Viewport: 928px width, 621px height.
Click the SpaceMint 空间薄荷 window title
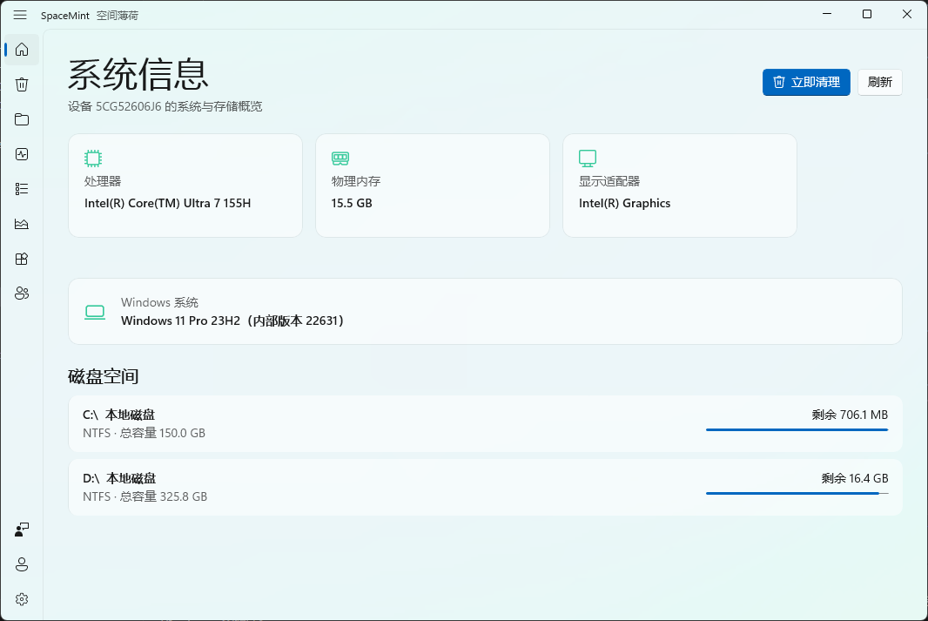[x=90, y=16]
